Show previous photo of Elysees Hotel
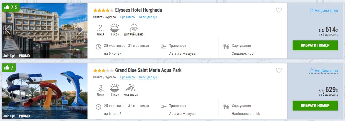 click(x=8, y=30)
